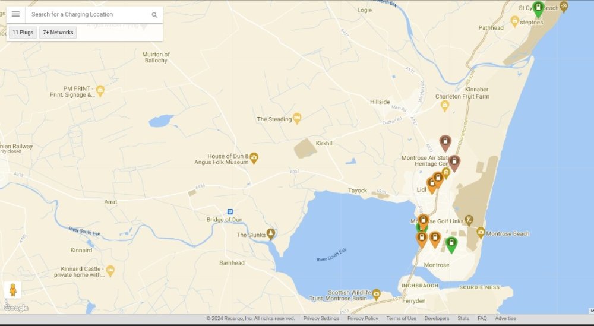594x326 pixels.
Task: Click the search magnifier icon
Action: (x=154, y=15)
